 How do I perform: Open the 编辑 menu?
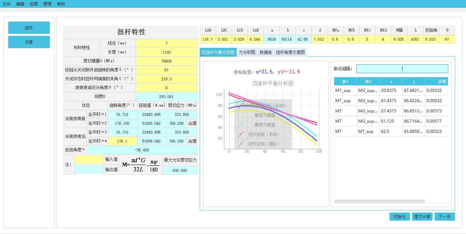pyautogui.click(x=19, y=4)
